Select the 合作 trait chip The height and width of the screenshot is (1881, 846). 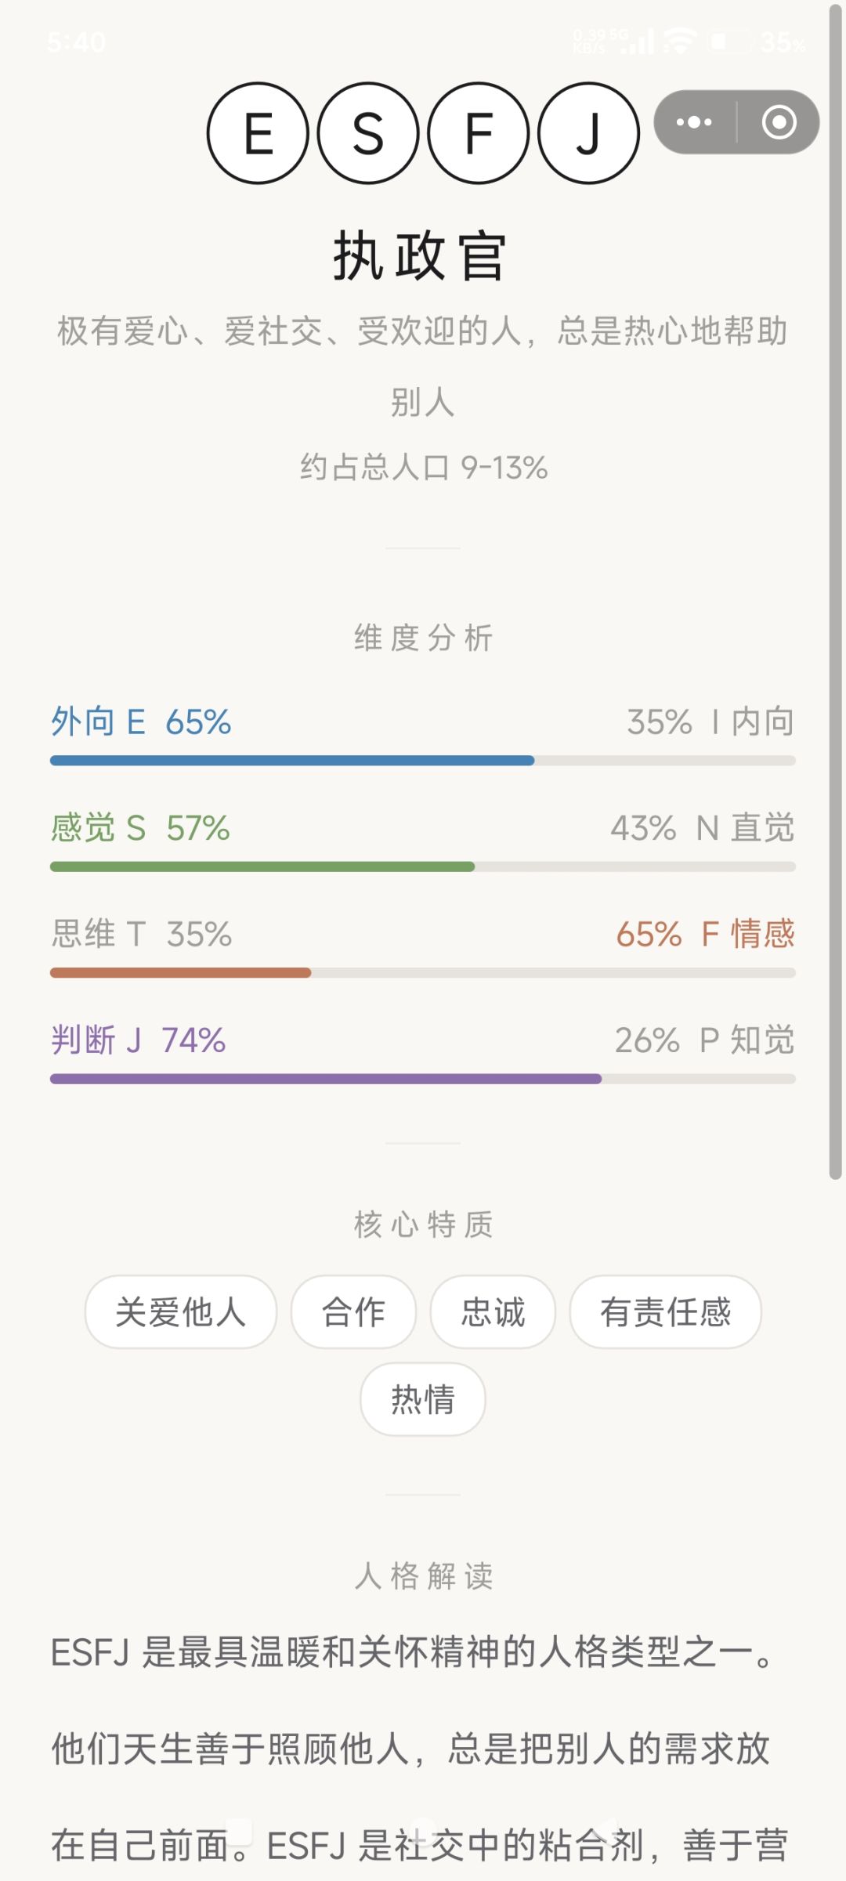pyautogui.click(x=353, y=1312)
